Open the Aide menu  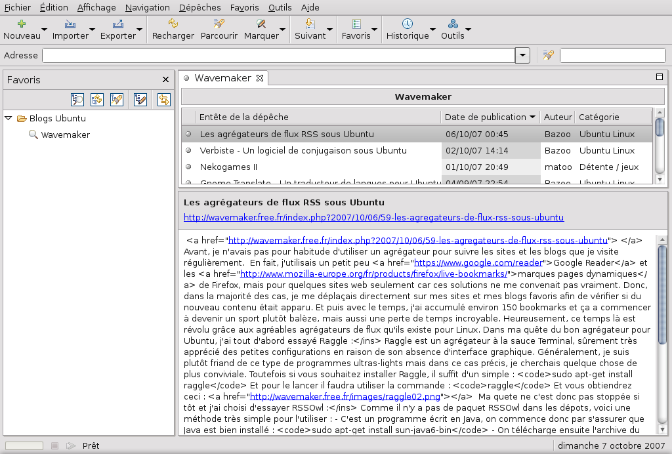point(310,7)
